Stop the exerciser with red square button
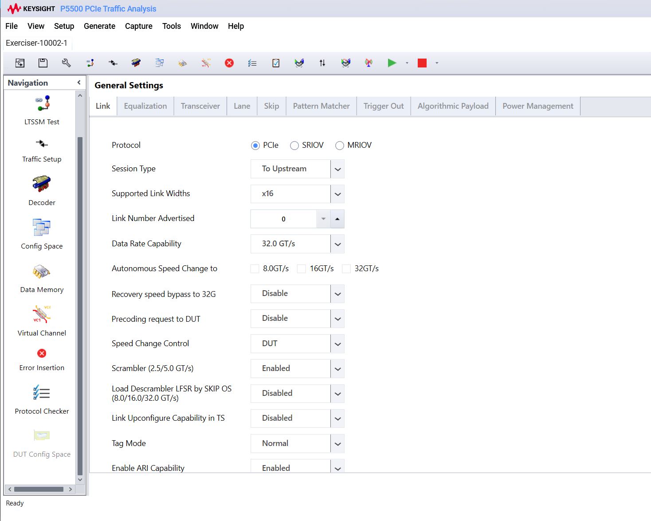Viewport: 651px width, 521px height. (422, 63)
